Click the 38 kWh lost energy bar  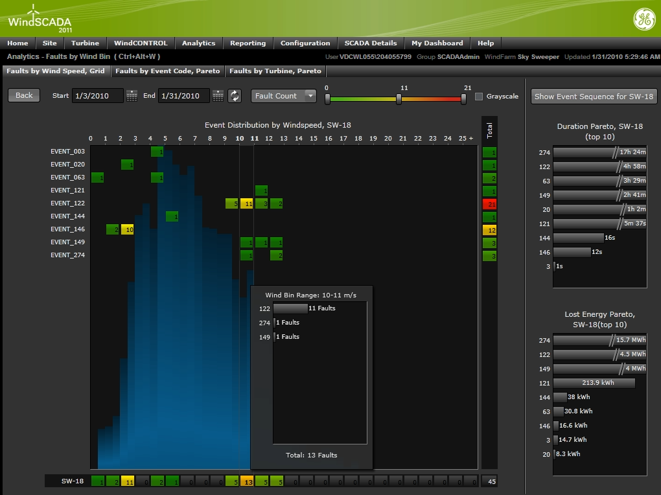(560, 397)
